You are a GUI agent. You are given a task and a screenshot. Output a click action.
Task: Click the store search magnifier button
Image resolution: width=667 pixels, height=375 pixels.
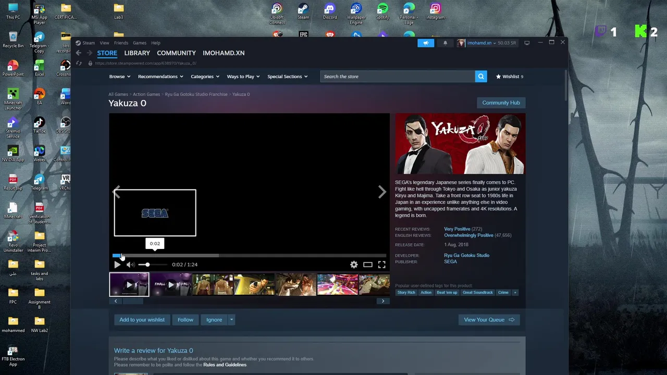pyautogui.click(x=481, y=77)
